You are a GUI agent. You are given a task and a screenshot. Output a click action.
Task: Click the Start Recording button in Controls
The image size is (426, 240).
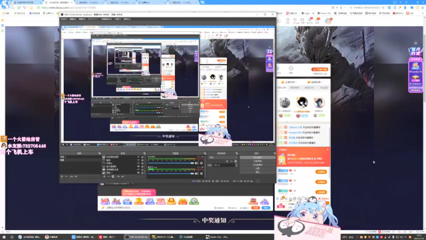coord(258,161)
